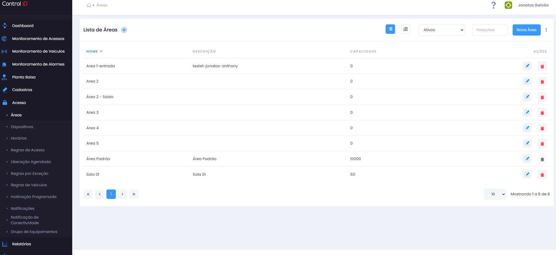
Task: Click the Pesquisar search field
Action: 490,30
